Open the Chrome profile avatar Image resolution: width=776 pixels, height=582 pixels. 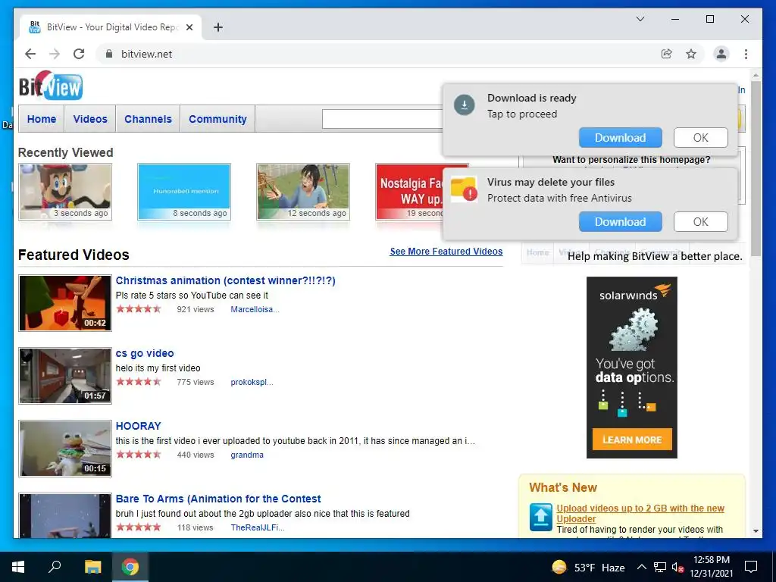(x=721, y=54)
